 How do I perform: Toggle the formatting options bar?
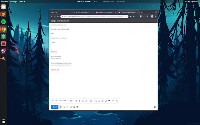click(61, 107)
